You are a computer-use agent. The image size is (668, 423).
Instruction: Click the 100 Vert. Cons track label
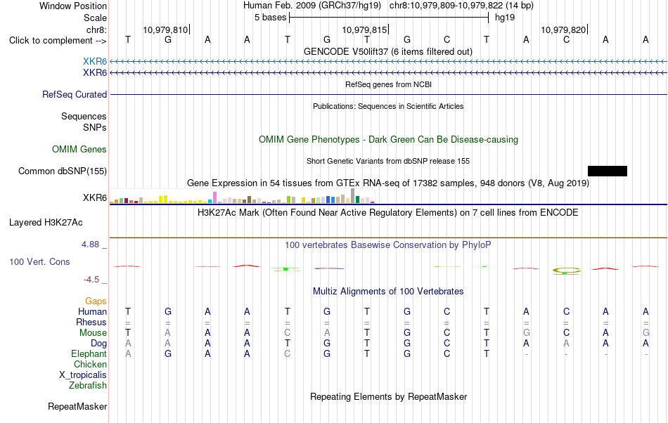click(39, 261)
